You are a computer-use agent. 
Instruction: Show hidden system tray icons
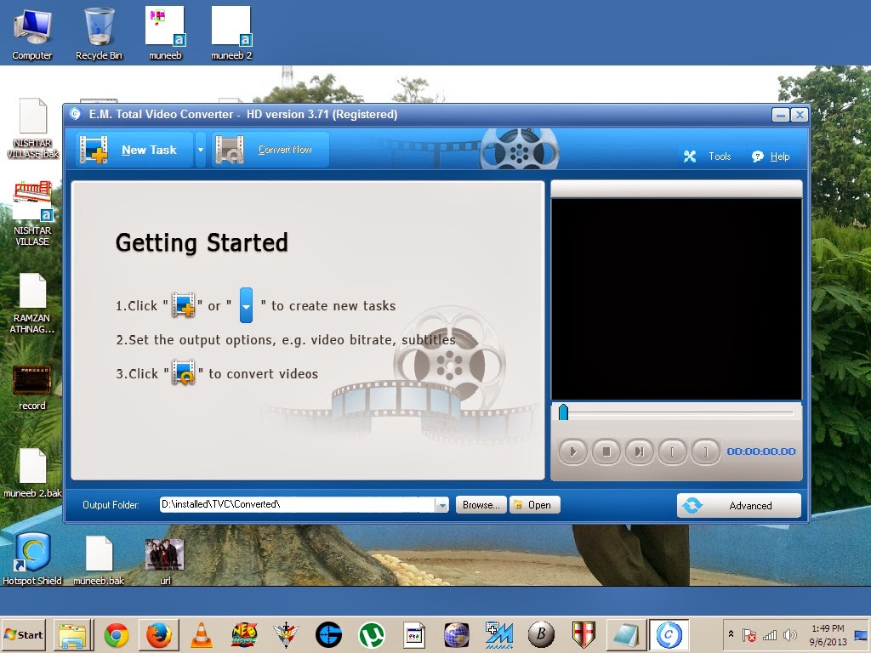731,634
